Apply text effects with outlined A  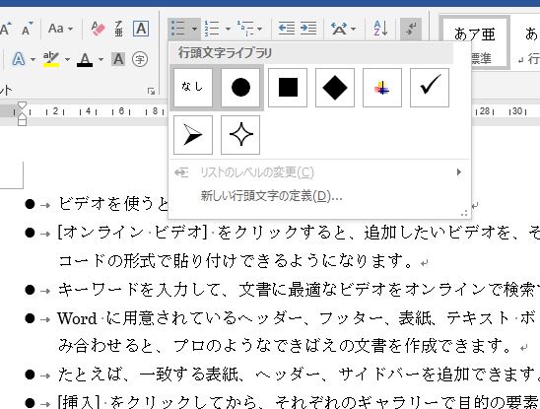[x=19, y=59]
